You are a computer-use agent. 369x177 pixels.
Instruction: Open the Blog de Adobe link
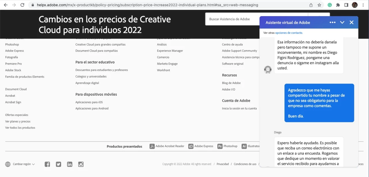(x=231, y=83)
